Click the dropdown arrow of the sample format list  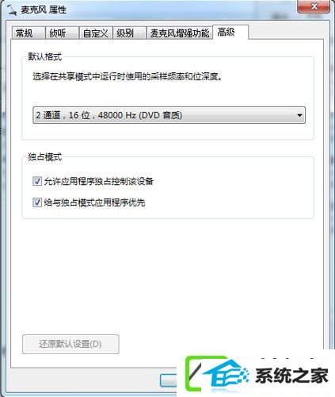point(299,115)
